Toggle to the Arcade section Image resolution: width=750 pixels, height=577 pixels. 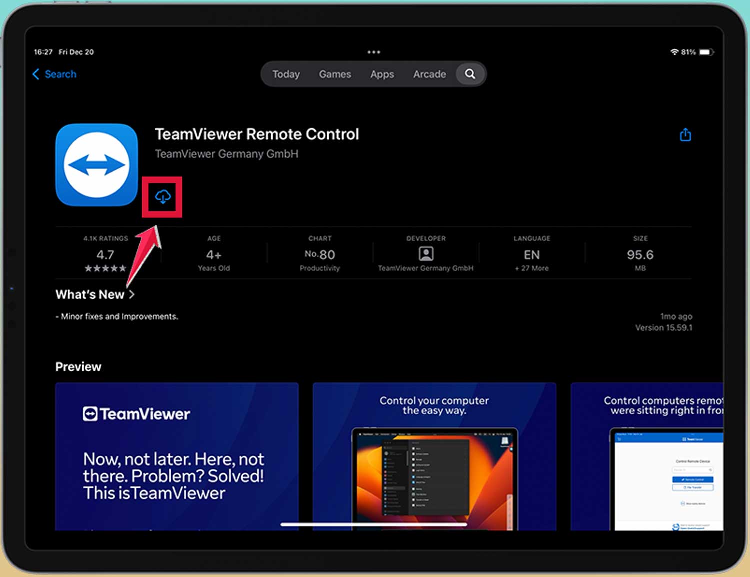coord(429,74)
